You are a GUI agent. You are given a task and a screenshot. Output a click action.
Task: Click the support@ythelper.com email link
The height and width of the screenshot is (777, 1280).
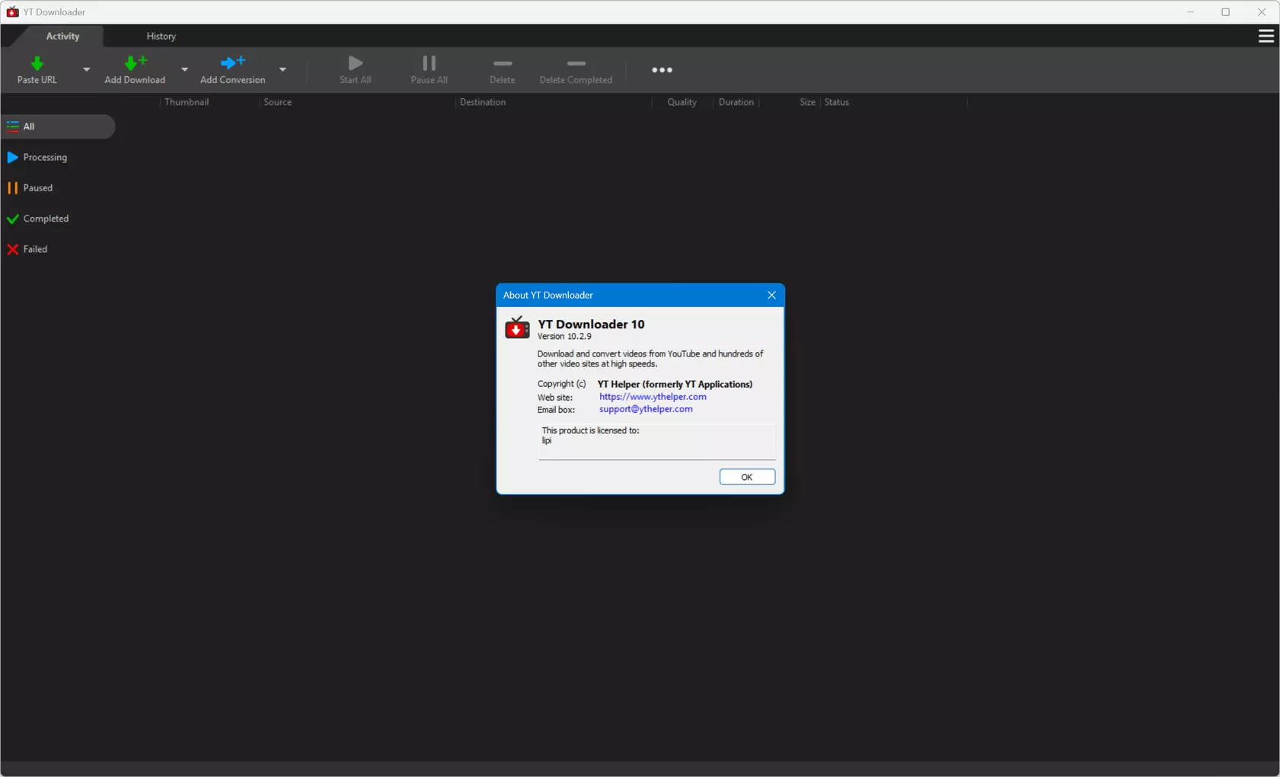click(646, 409)
